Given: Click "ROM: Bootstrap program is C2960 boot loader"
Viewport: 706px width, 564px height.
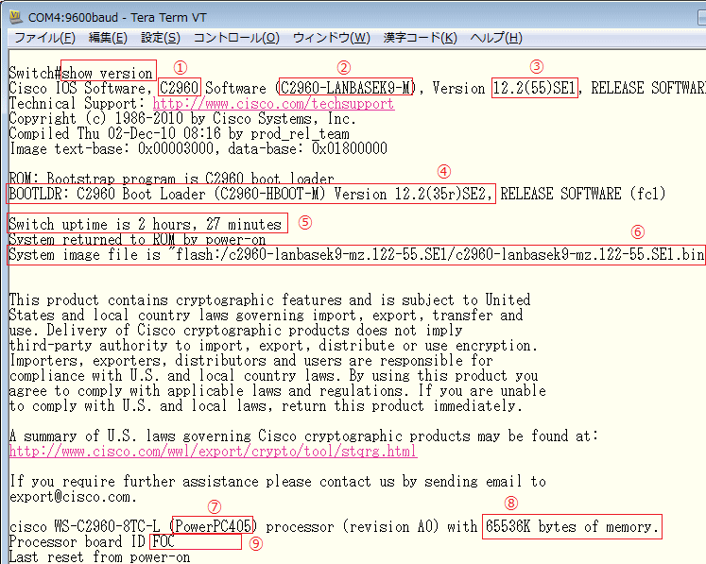Looking at the screenshot, I should 172,179.
